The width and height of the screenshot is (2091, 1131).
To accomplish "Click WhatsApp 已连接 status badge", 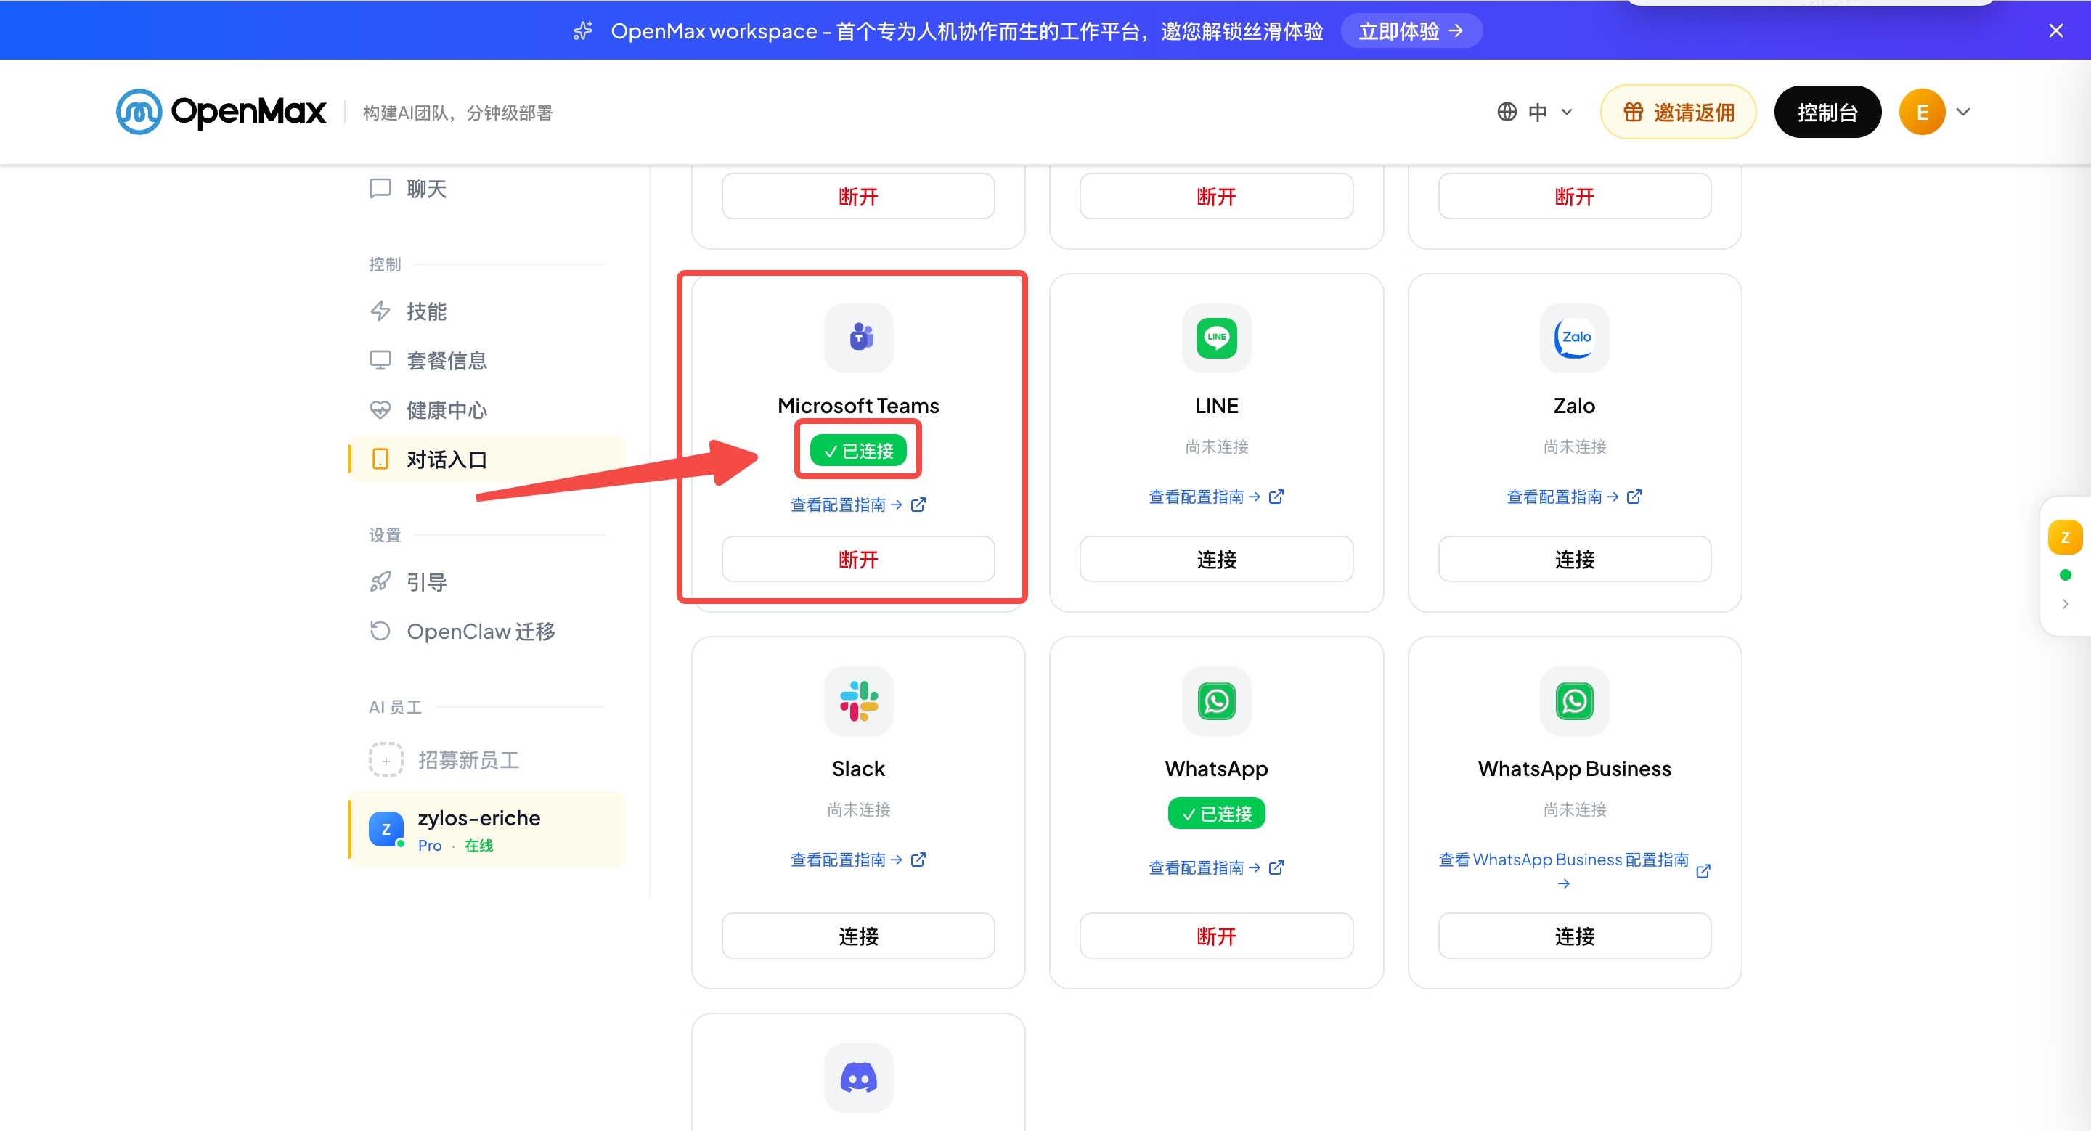I will pyautogui.click(x=1216, y=813).
